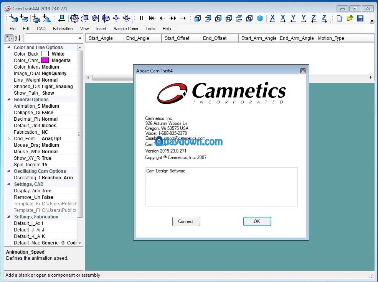Open the Help menu

[167, 29]
